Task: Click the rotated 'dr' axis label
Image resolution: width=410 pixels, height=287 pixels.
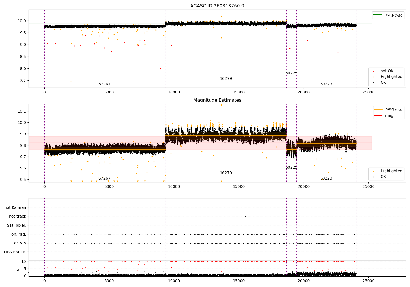Action: click(18, 269)
